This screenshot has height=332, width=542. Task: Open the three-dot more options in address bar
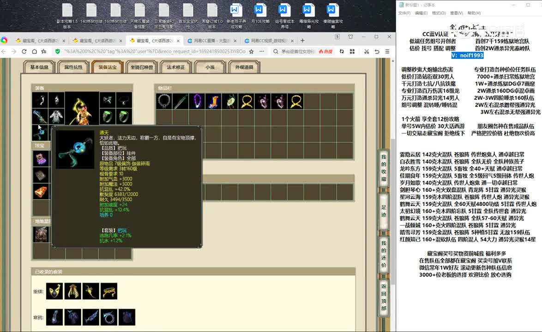[x=262, y=52]
